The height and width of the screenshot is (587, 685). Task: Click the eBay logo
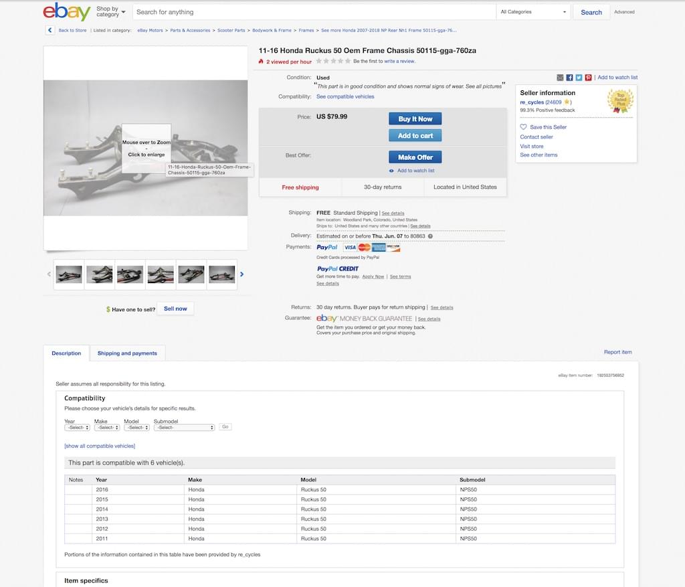(x=67, y=12)
